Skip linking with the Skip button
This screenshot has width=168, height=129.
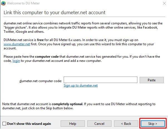pyautogui.click(x=153, y=123)
